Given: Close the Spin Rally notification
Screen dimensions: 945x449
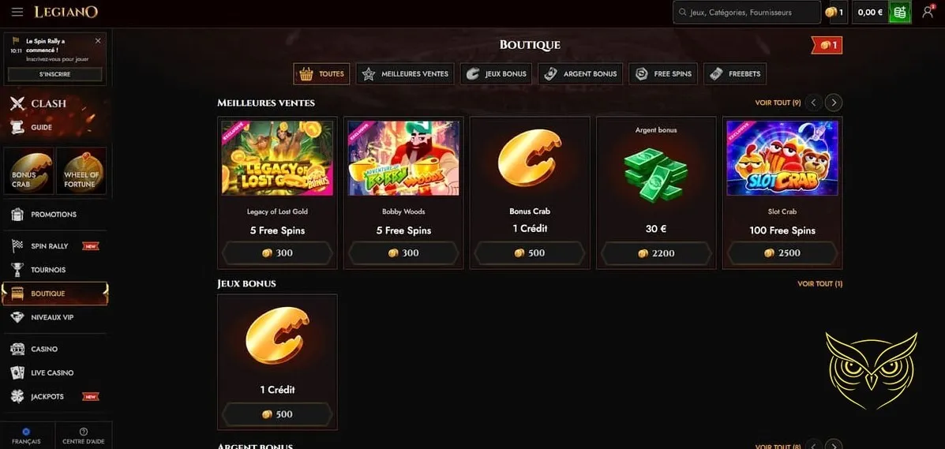Looking at the screenshot, I should coord(98,40).
